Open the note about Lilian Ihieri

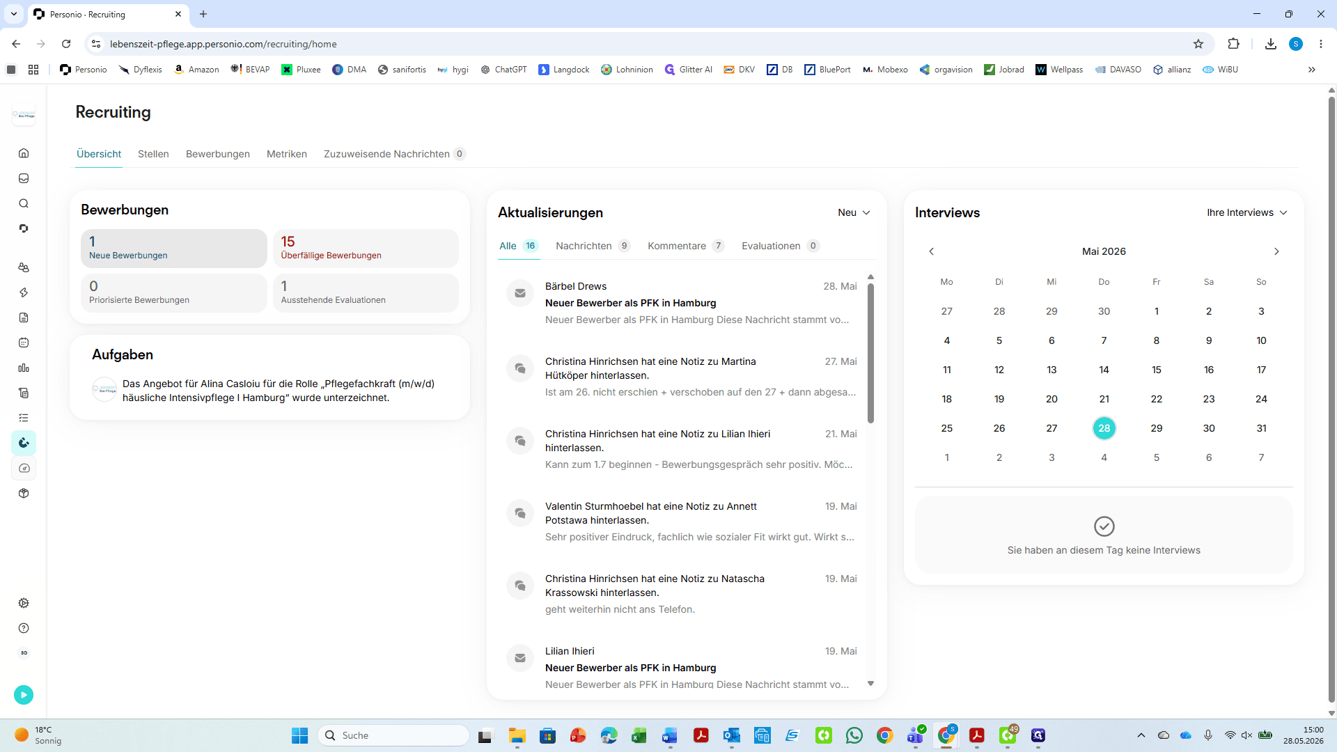pyautogui.click(x=682, y=449)
